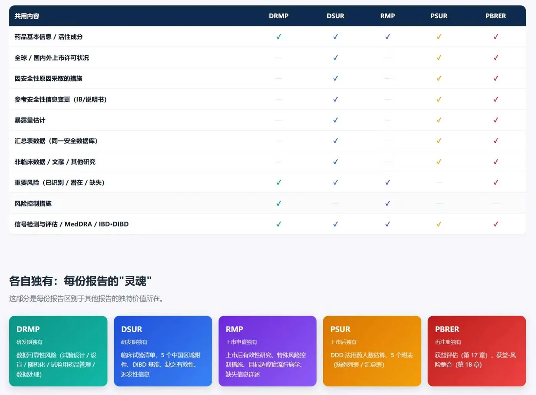Click PBRER checkmark in 因安全性原因采取的措施 row
This screenshot has height=395, width=536.
(x=496, y=78)
